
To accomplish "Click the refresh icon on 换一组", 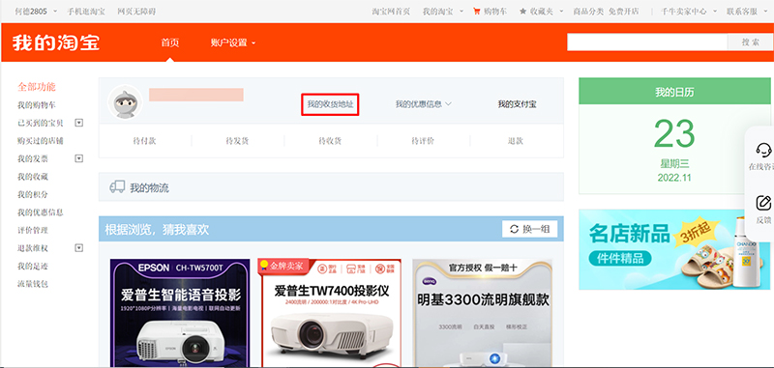I will pos(515,229).
